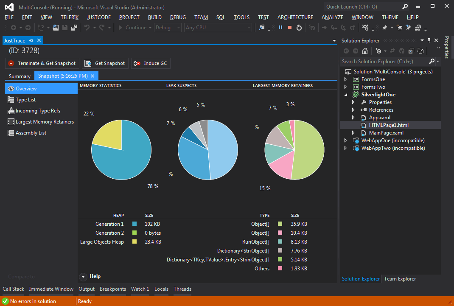Image resolution: width=454 pixels, height=306 pixels.
Task: Click the Visual Studio logo icon
Action: (9, 7)
